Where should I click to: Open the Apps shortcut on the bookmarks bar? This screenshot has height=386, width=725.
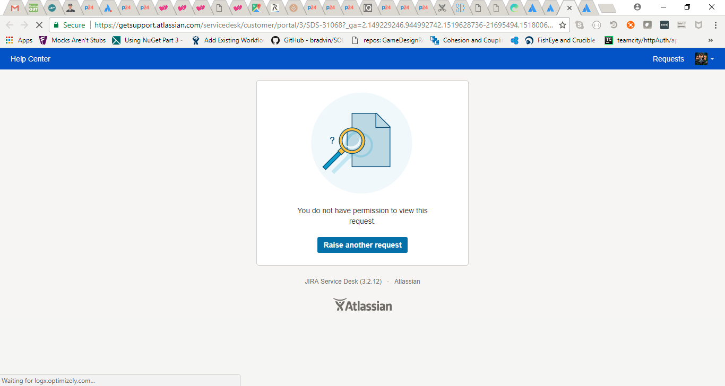[x=18, y=40]
